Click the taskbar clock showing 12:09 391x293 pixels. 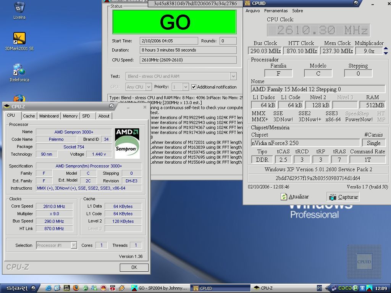click(x=381, y=288)
